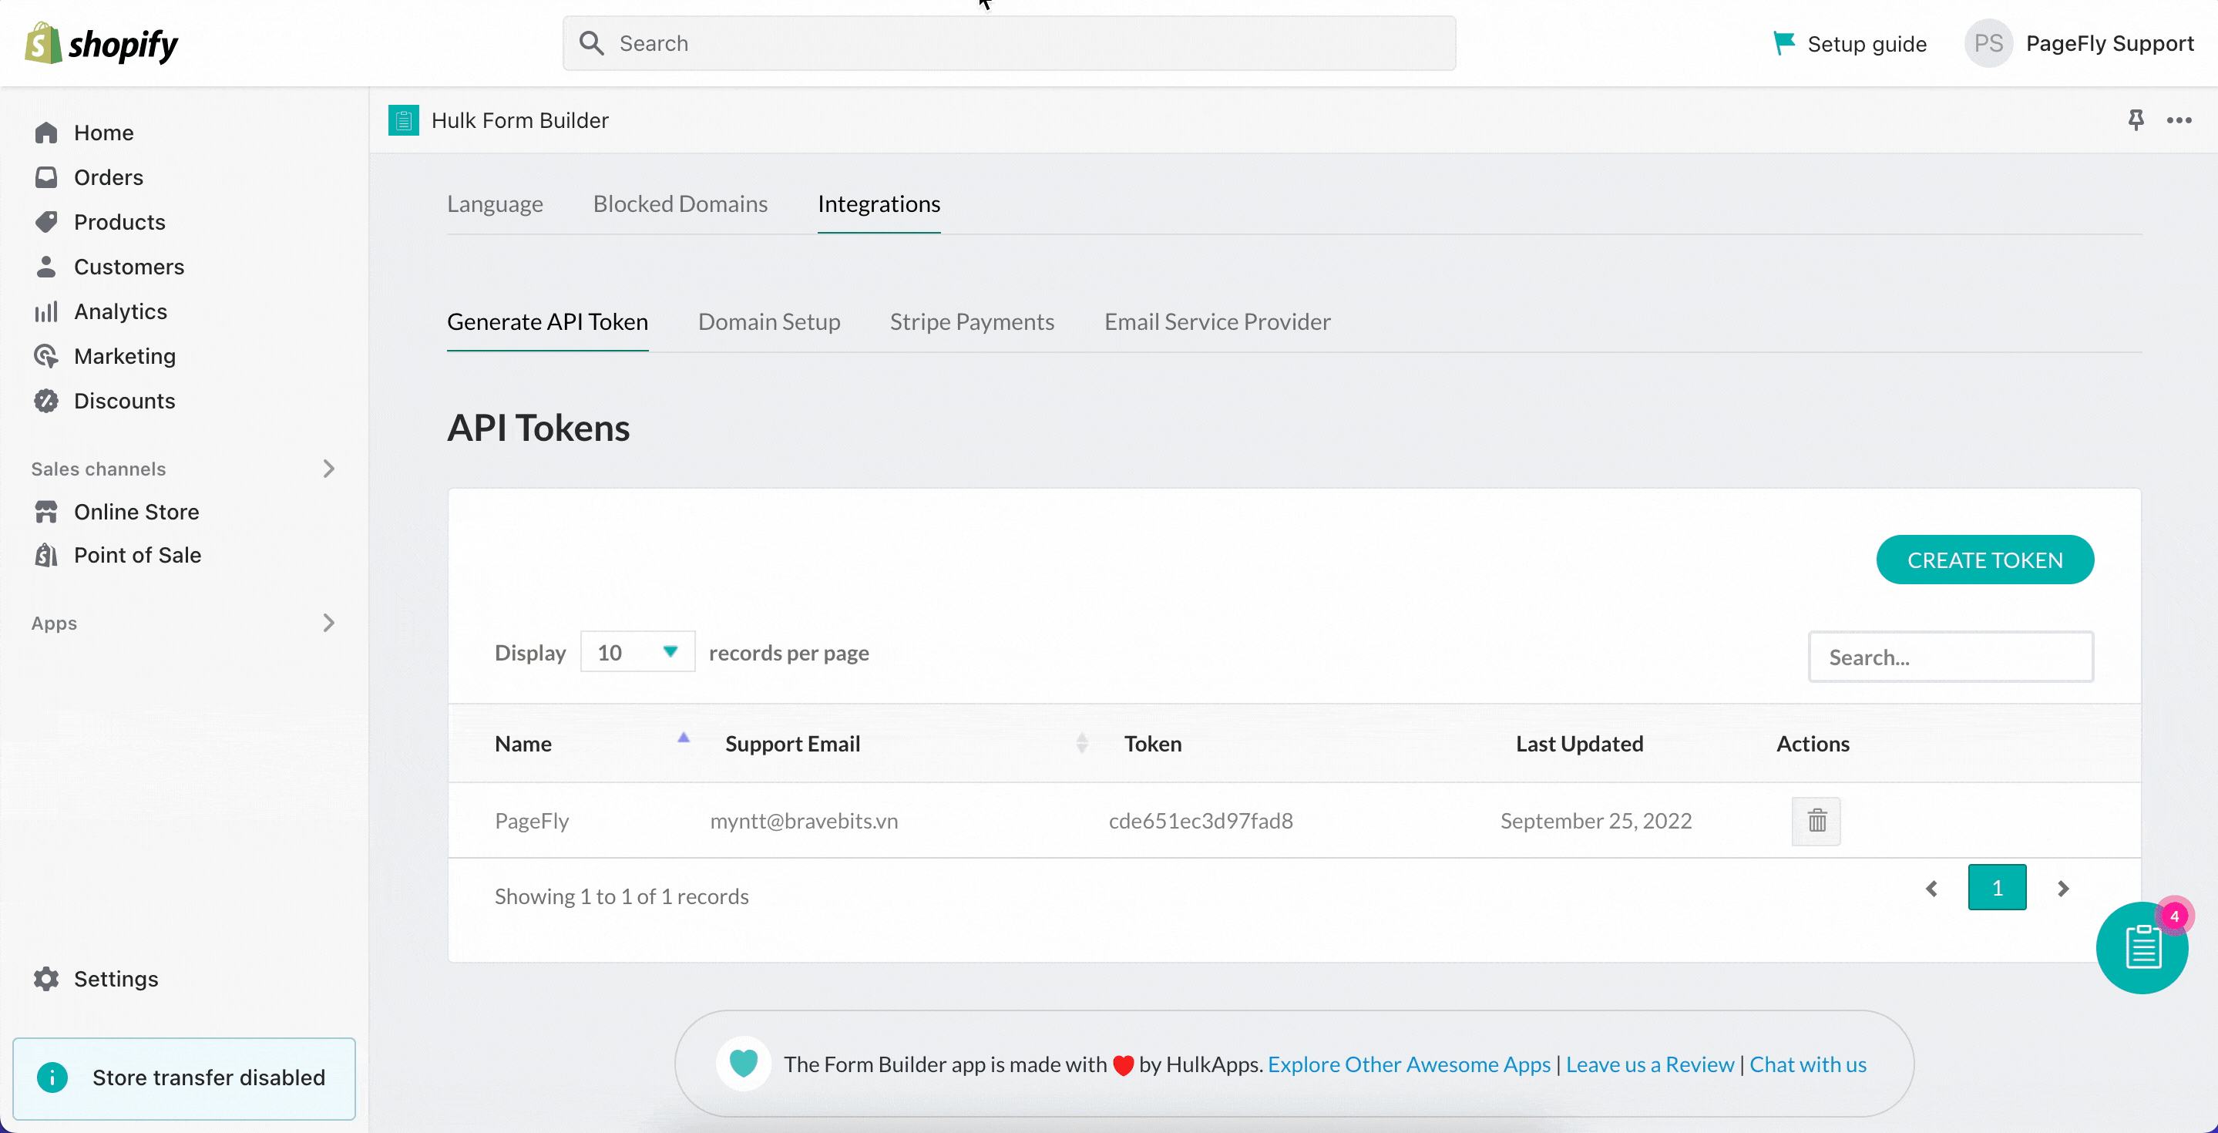The height and width of the screenshot is (1133, 2218).
Task: Click the Store transfer disabled info icon
Action: [52, 1077]
